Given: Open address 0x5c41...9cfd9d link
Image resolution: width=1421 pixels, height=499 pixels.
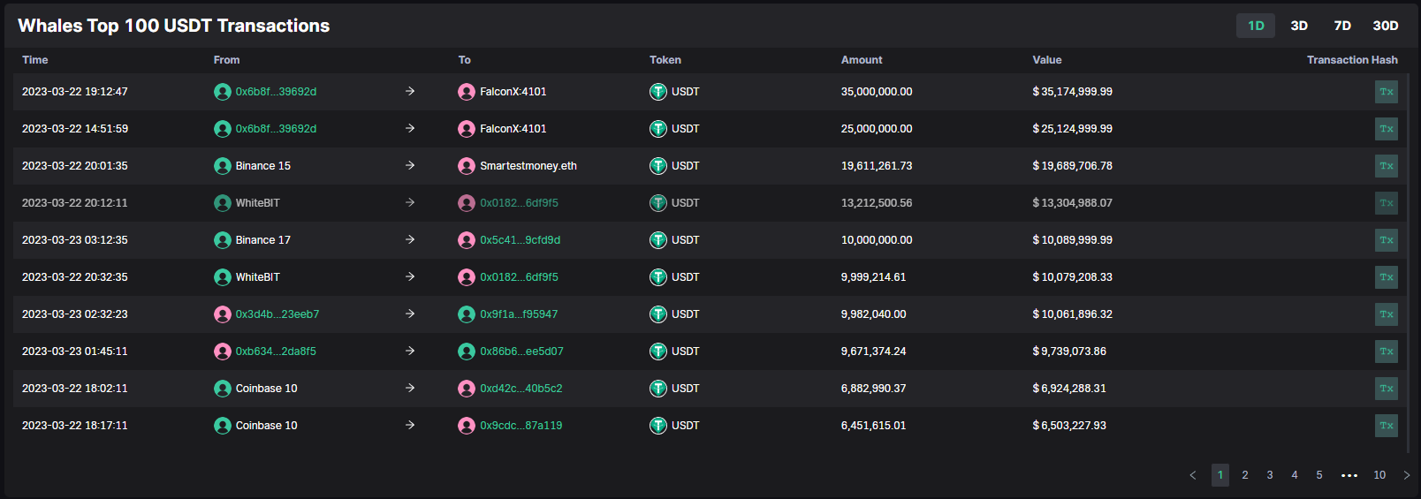Looking at the screenshot, I should point(520,240).
